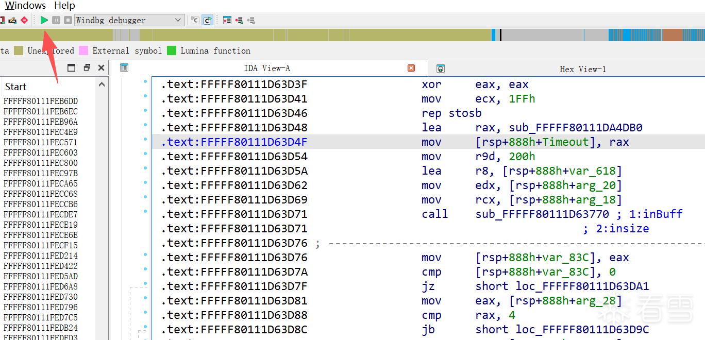This screenshot has width=705, height=340.
Task: Open the Windbg debugger selection dropdown
Action: (x=129, y=20)
